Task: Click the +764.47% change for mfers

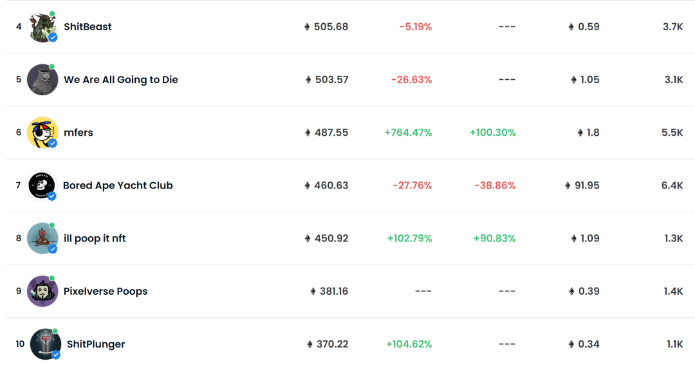Action: pos(408,133)
